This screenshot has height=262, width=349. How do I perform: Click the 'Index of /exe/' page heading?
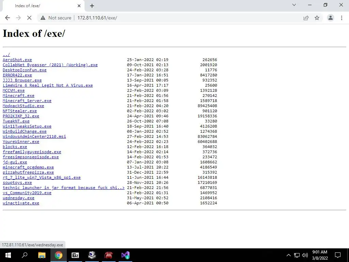pos(34,33)
